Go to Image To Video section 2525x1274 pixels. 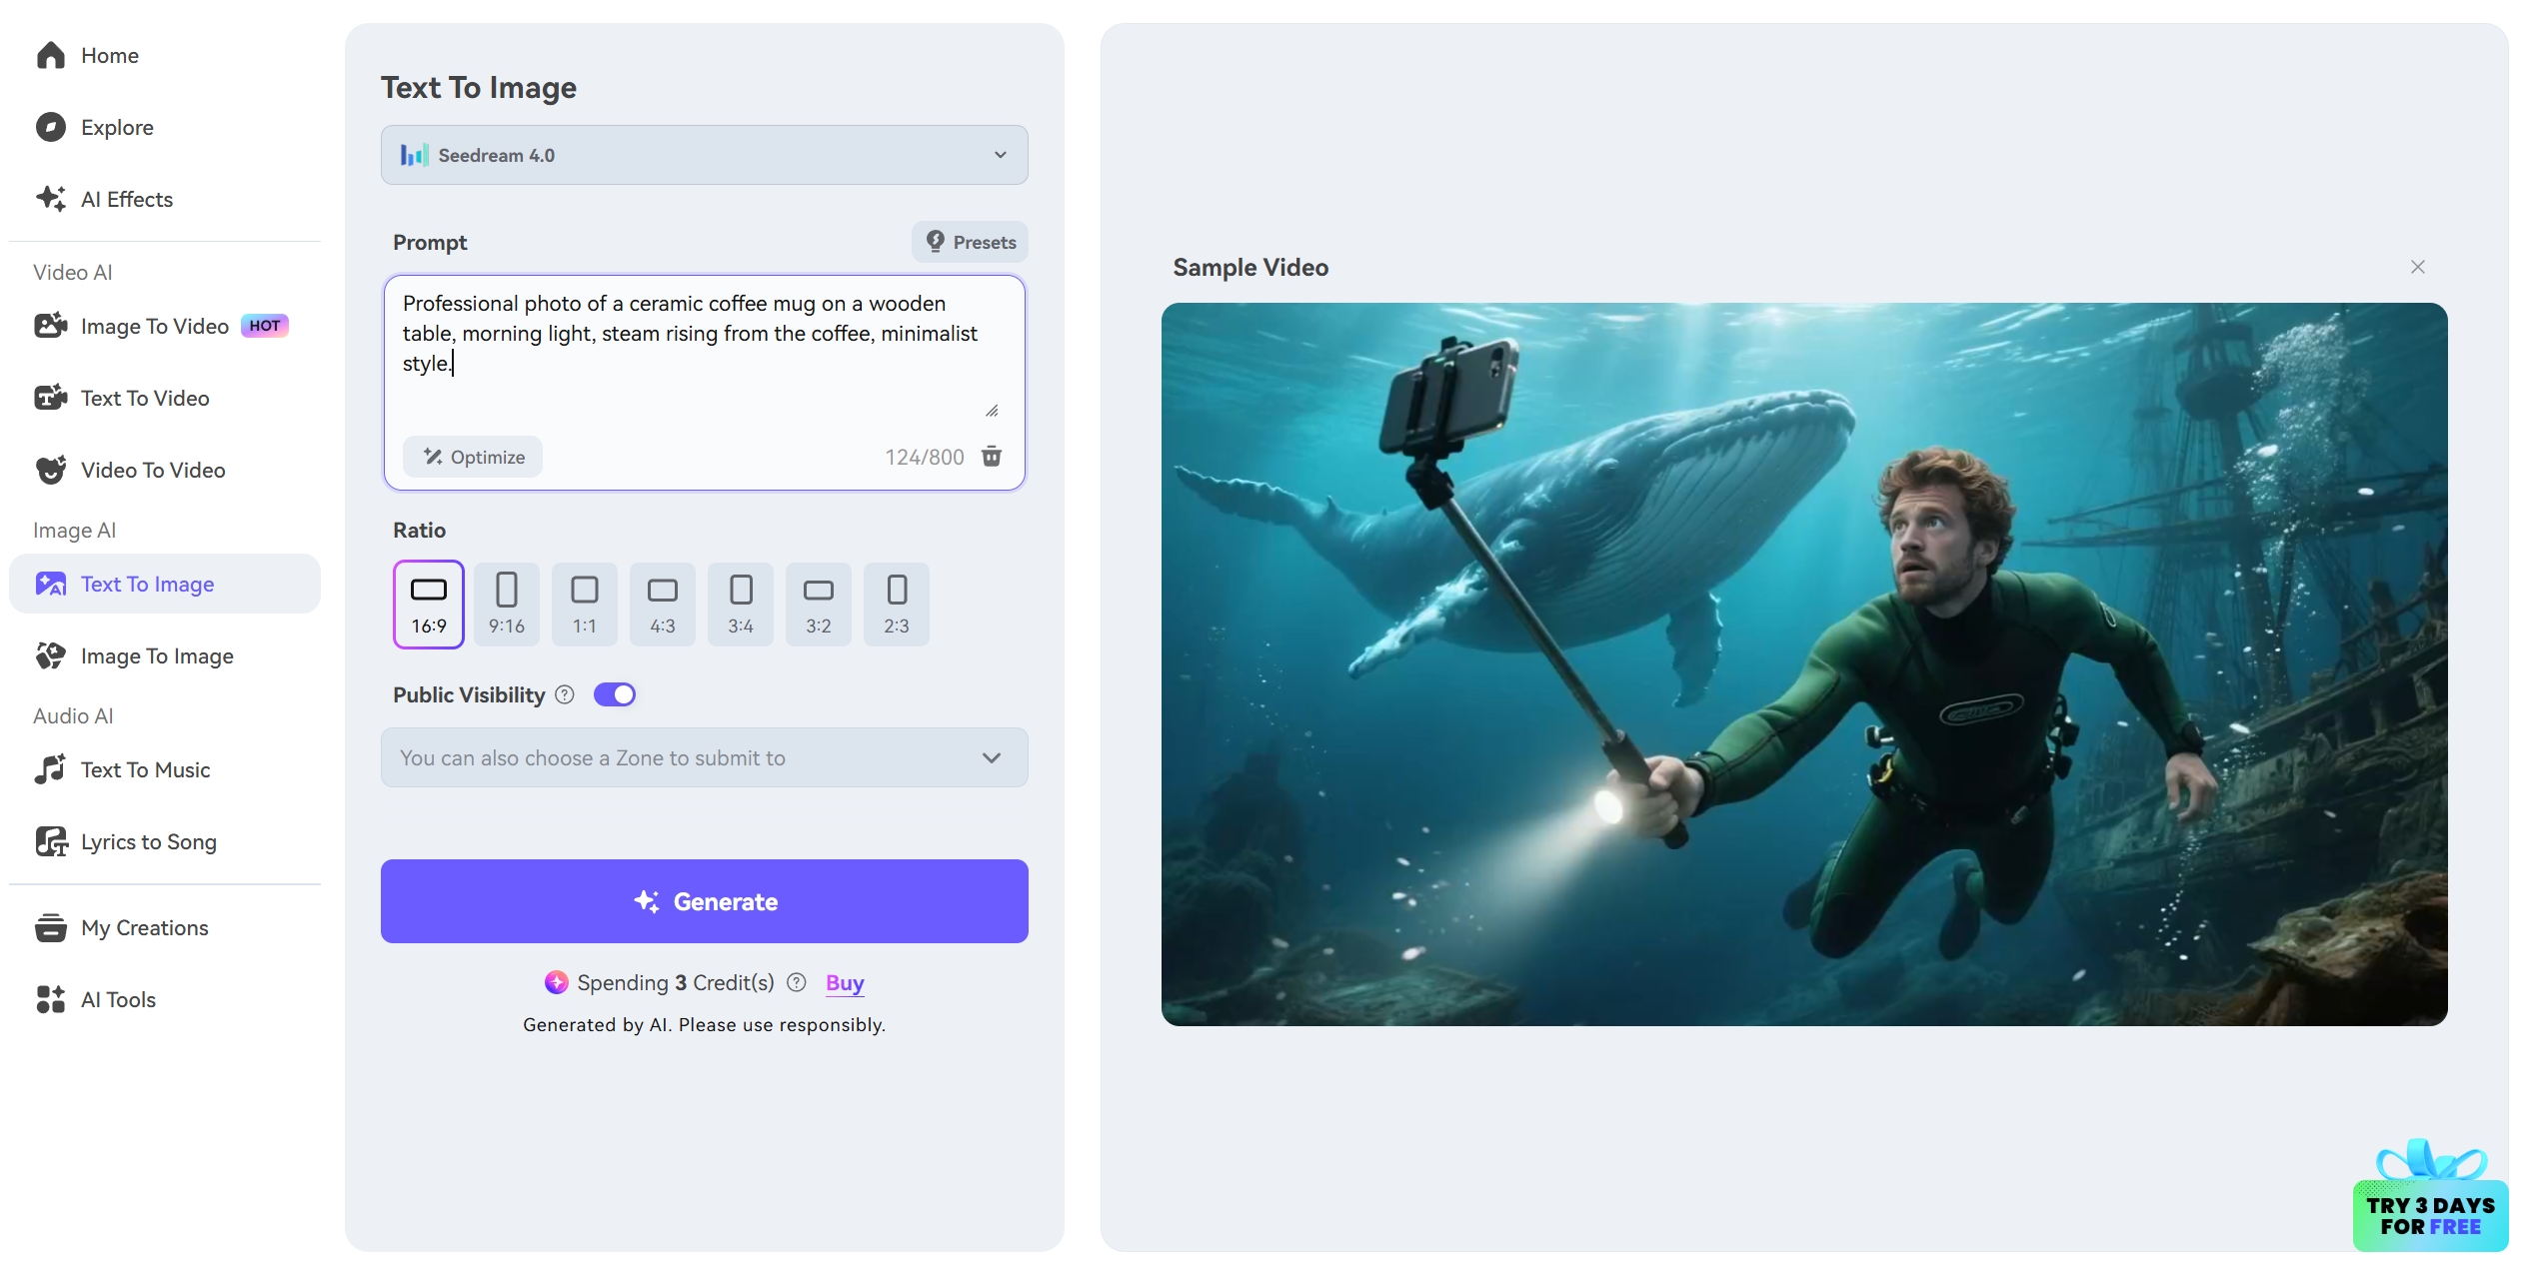pyautogui.click(x=154, y=327)
